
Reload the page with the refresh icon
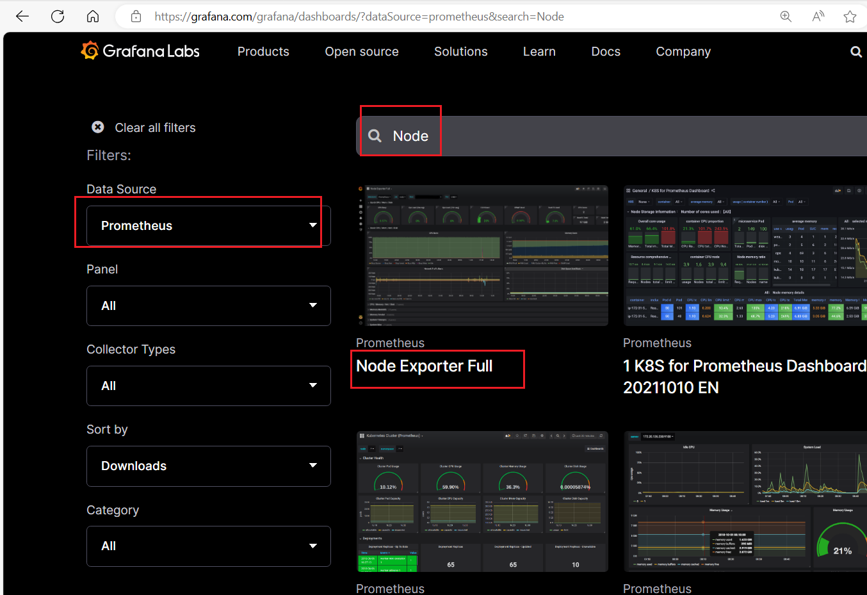[x=58, y=17]
